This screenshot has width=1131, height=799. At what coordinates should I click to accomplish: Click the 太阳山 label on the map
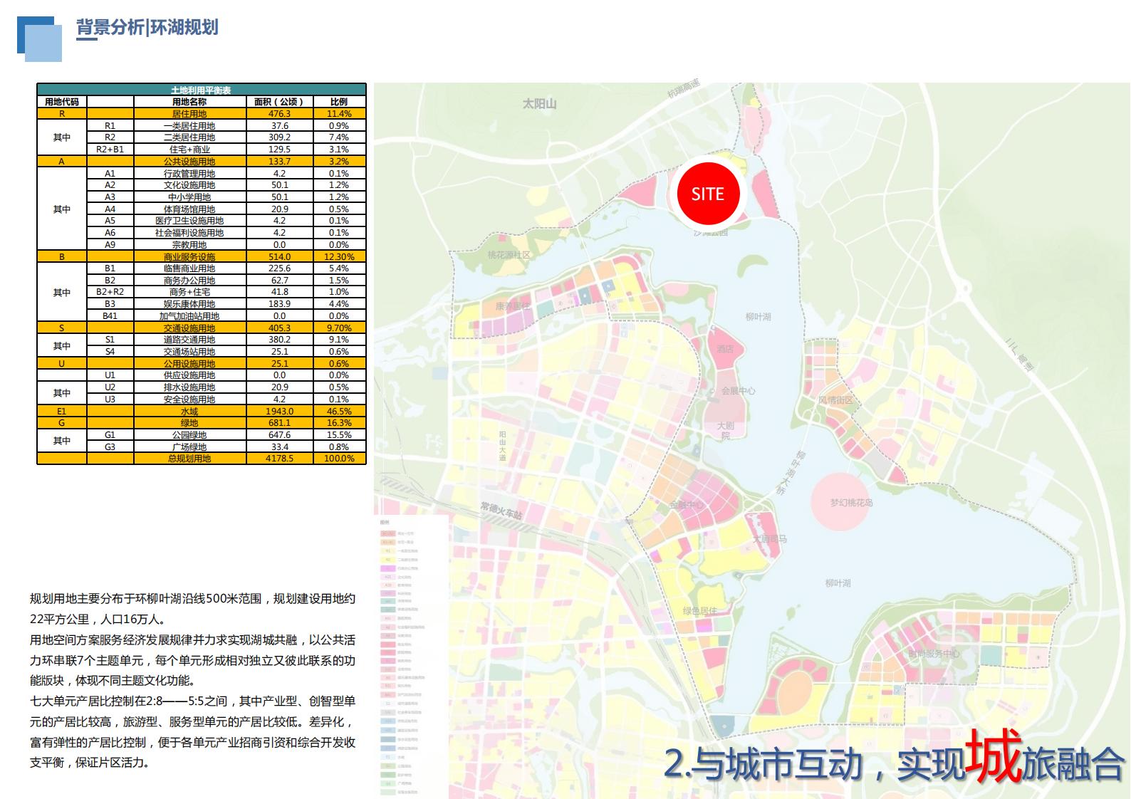coord(539,104)
